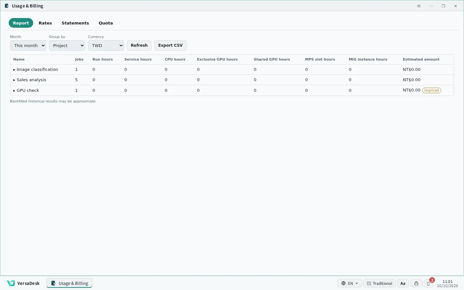The height and width of the screenshot is (290, 464).
Task: Click the Name column header
Action: pos(19,59)
